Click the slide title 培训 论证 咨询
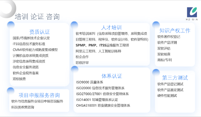Screen dimensions: 201x117 (x=37, y=17)
